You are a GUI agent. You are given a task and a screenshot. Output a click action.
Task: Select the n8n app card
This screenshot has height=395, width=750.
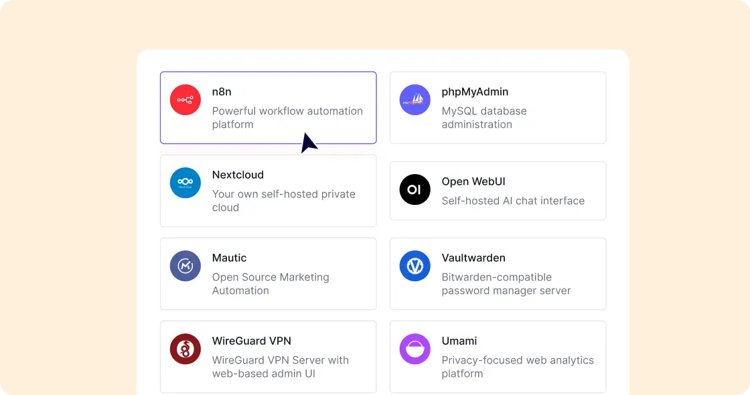pos(268,107)
